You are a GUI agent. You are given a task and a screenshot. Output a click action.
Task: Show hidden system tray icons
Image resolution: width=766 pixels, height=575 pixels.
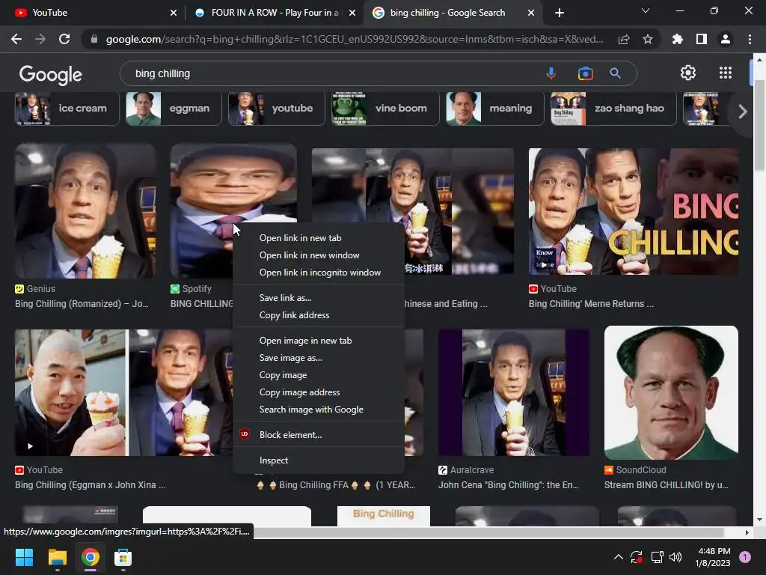pyautogui.click(x=618, y=557)
